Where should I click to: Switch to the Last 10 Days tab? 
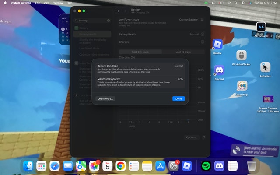pyautogui.click(x=183, y=52)
